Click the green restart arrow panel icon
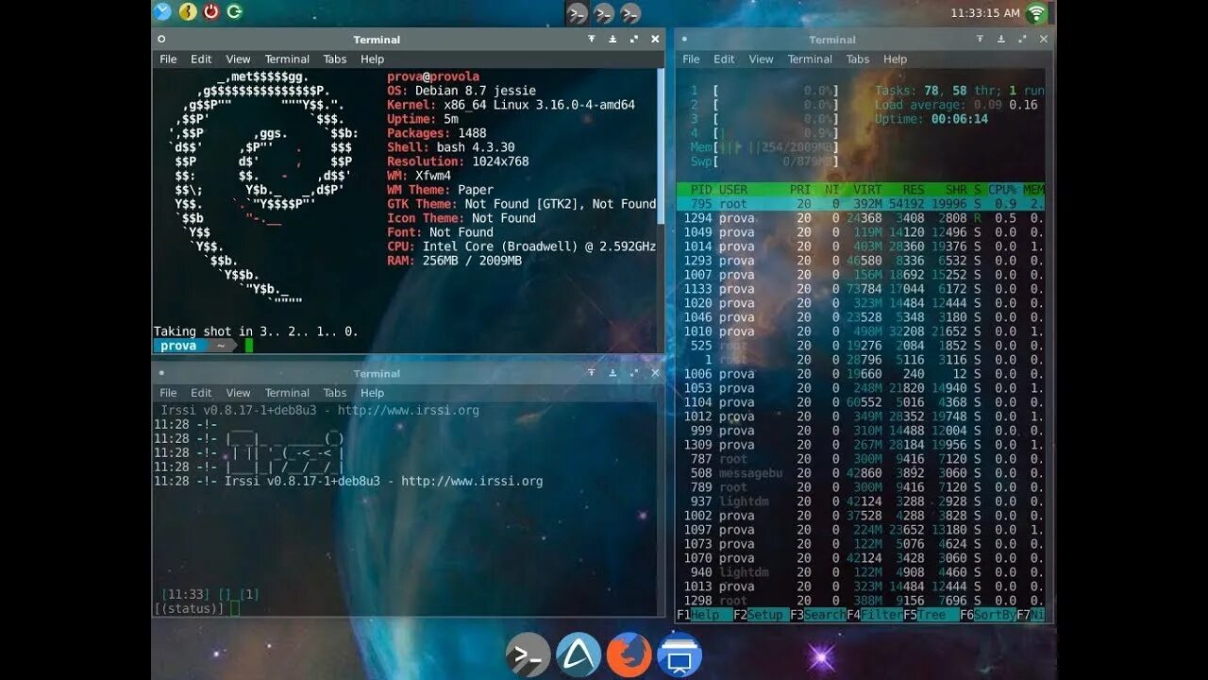The width and height of the screenshot is (1208, 680). tap(234, 12)
